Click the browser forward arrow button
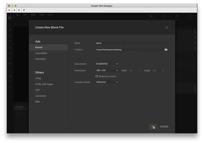 [14, 10]
